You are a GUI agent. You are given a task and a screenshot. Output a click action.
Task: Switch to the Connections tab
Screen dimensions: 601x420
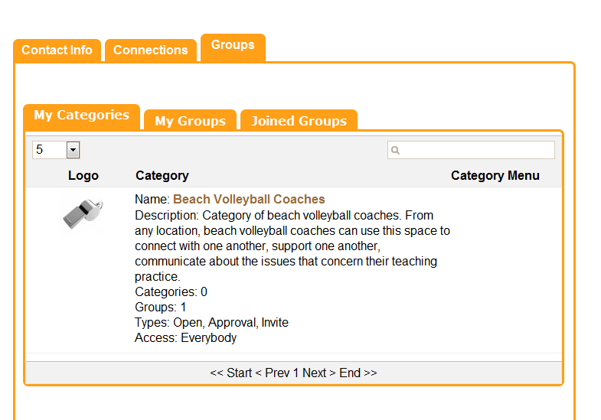point(151,50)
